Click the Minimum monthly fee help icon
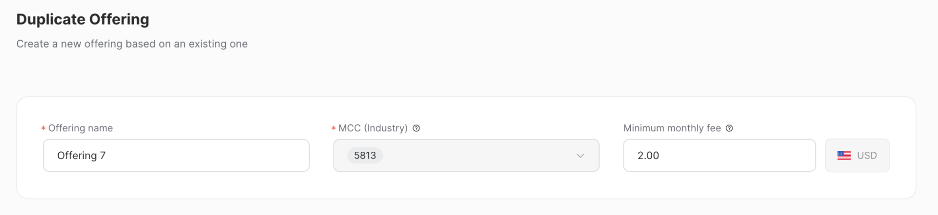The width and height of the screenshot is (938, 215). coord(729,128)
